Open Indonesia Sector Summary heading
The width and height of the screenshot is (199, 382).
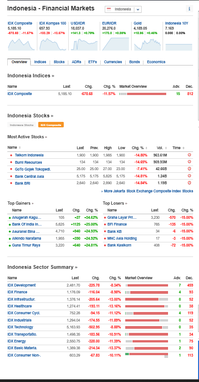42,267
